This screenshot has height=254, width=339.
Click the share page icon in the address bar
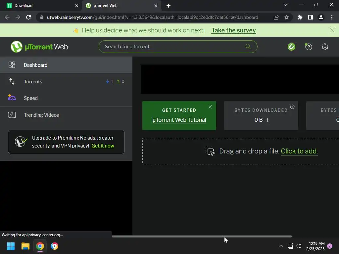tap(276, 17)
